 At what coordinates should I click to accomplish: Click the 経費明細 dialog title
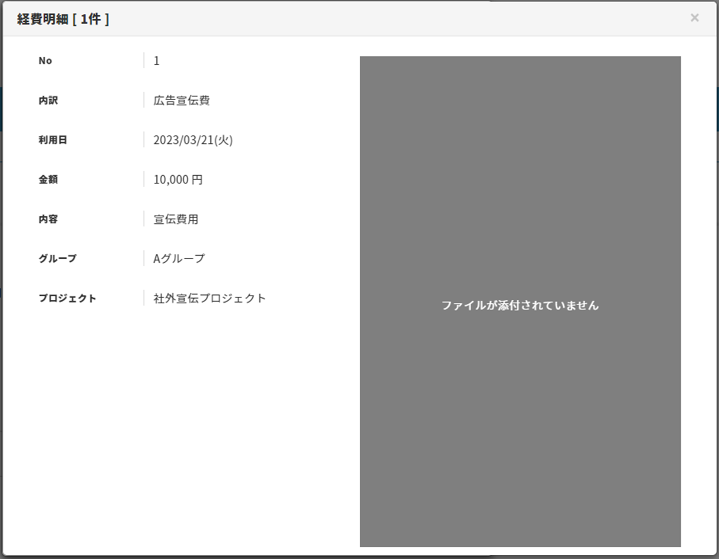click(x=41, y=19)
